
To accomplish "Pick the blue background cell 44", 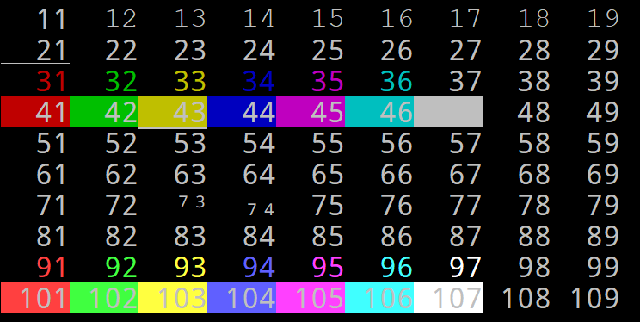I will pyautogui.click(x=242, y=112).
